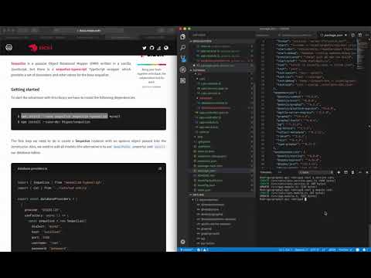Follow the red Sequelize link in docs
Screen dimensions: 371x278
click(x=19, y=63)
